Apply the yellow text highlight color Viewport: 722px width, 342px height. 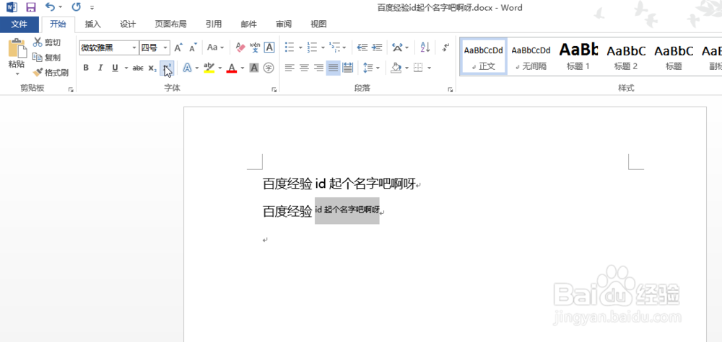[209, 68]
